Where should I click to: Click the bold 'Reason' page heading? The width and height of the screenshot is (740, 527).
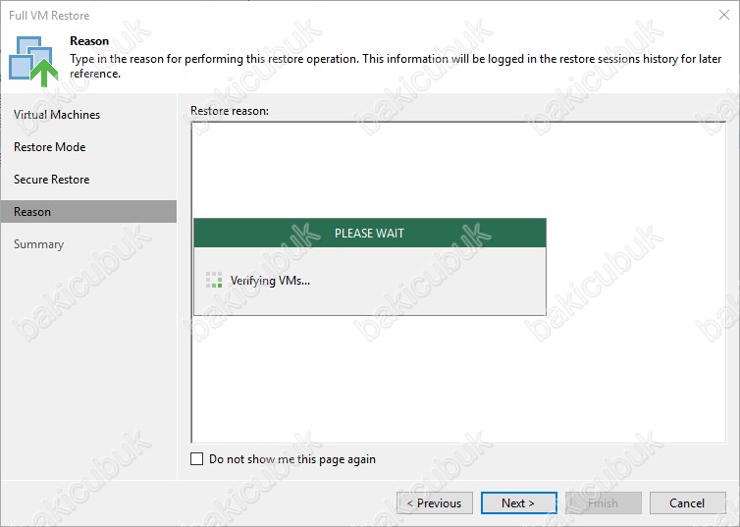[x=89, y=41]
